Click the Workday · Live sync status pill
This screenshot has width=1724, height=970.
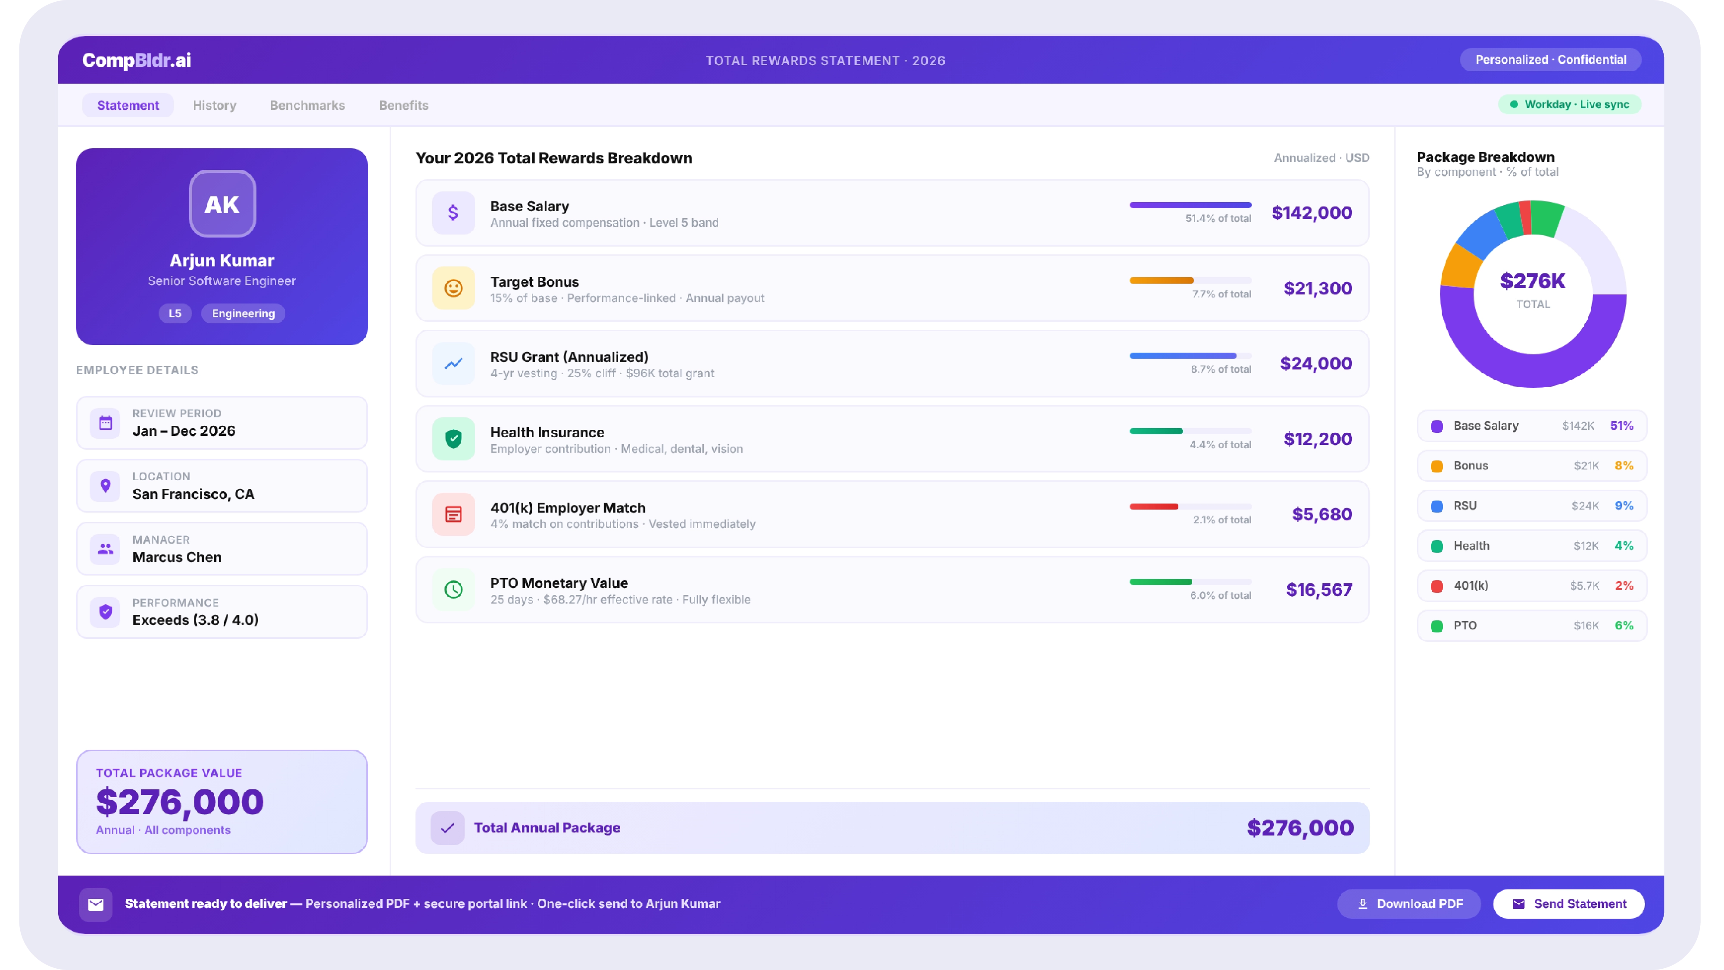click(1569, 104)
